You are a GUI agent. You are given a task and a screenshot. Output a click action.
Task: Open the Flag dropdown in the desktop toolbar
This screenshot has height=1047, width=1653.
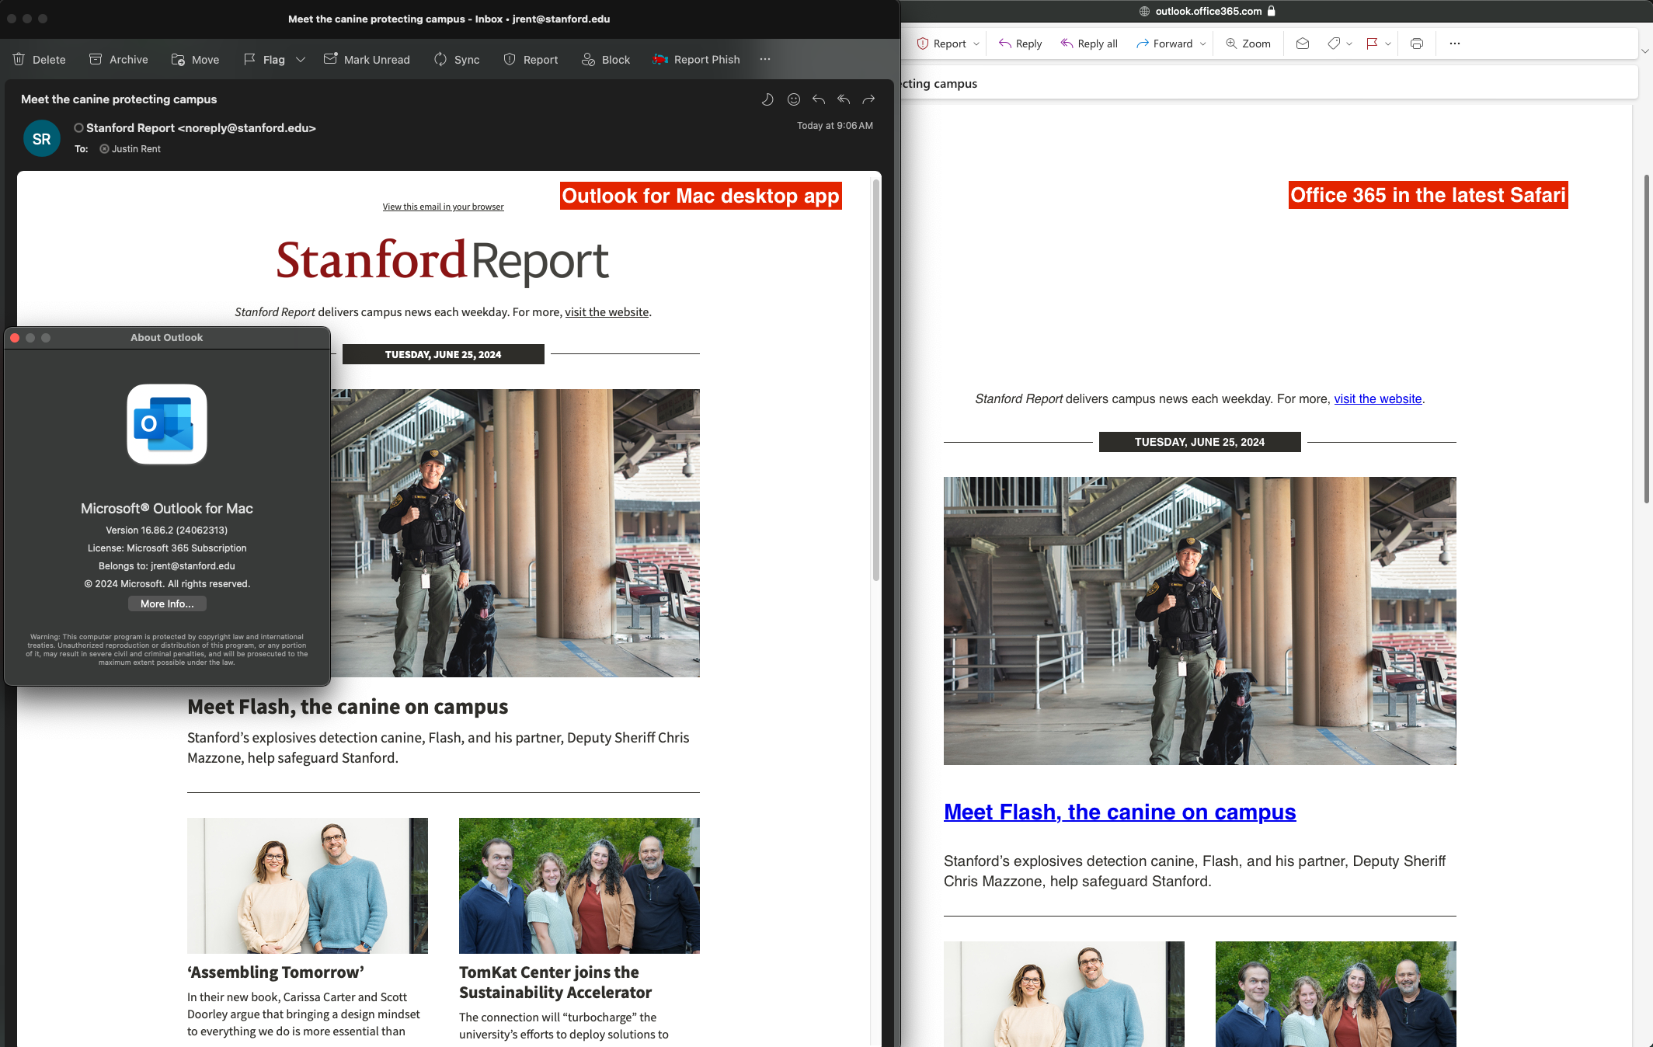(299, 59)
